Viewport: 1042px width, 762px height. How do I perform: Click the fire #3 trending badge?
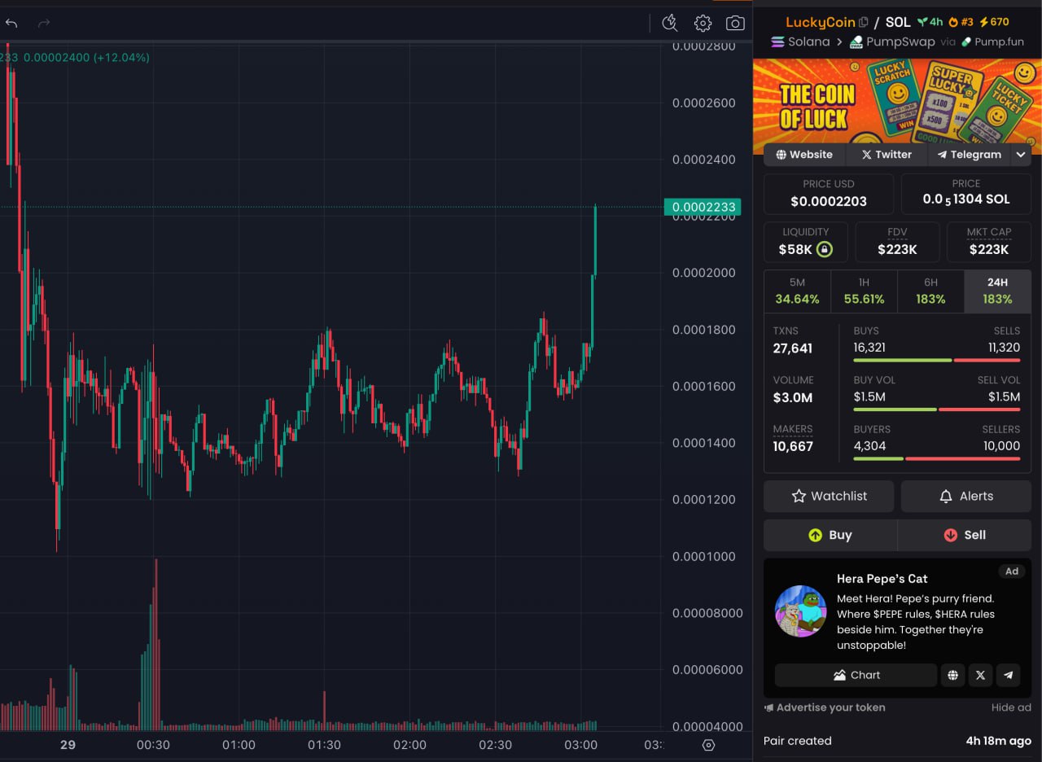pyautogui.click(x=961, y=23)
